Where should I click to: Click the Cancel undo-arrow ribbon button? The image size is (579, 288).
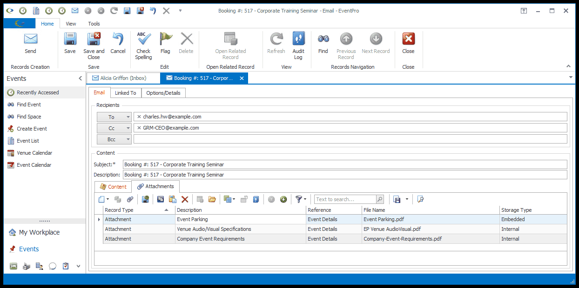click(x=118, y=44)
